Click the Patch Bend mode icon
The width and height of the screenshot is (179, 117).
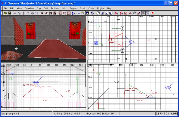point(135,13)
